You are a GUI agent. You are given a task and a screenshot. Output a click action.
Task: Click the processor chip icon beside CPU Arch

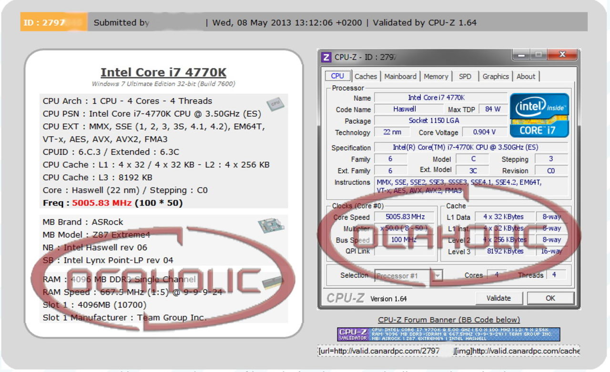tap(275, 104)
